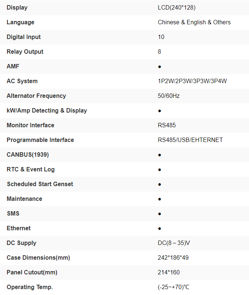Click the AMF feature bullet dot

tap(160, 67)
